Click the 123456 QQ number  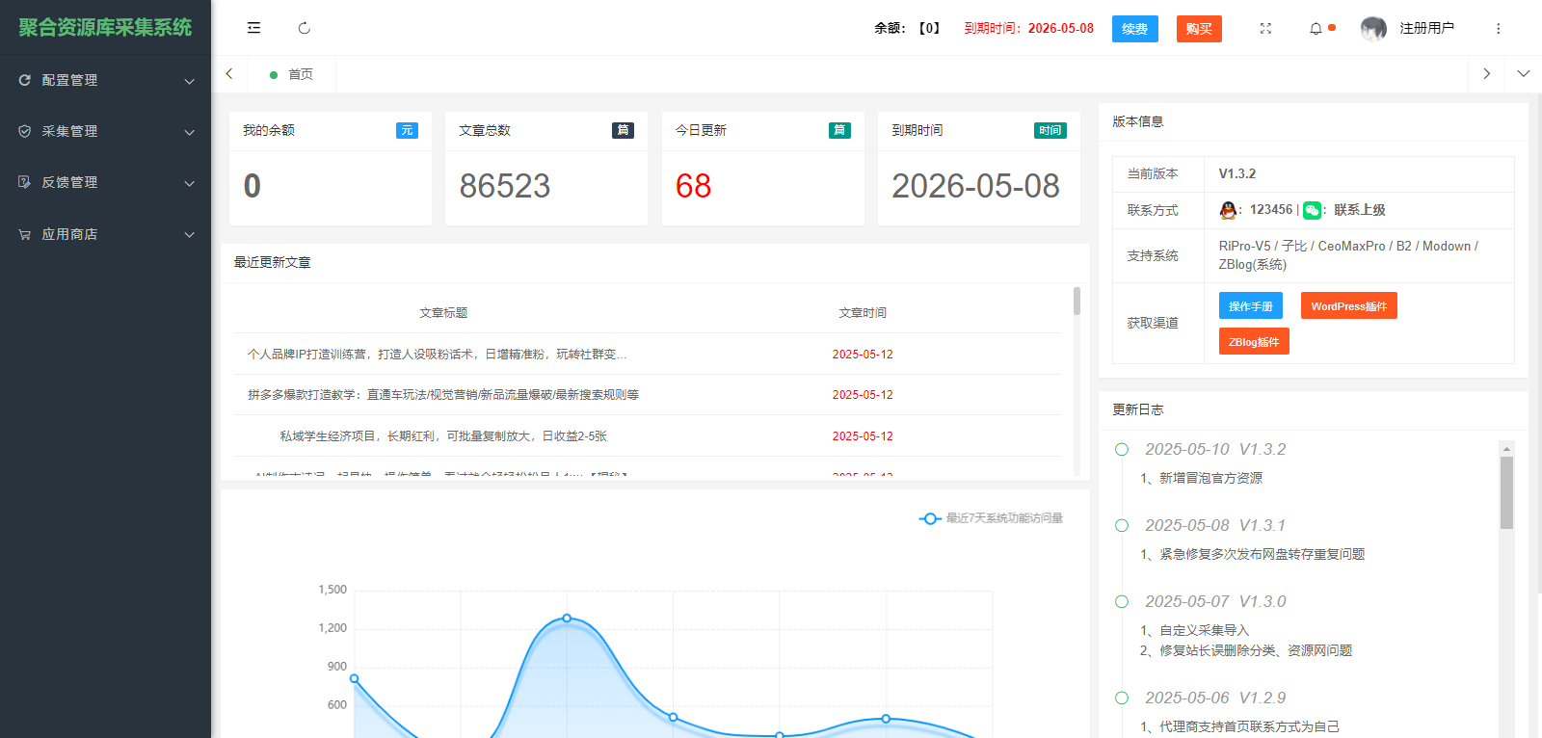coord(1271,209)
